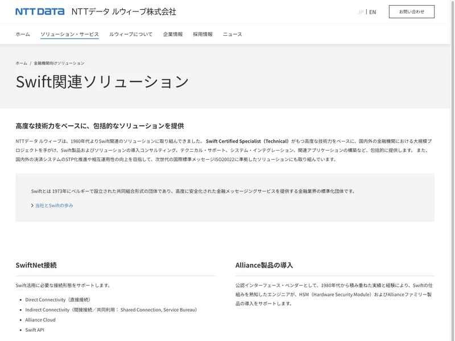Click the chevron arrow beside 当社とSwiftの歩み
Viewport: 455px width, 341px height.
coord(32,205)
